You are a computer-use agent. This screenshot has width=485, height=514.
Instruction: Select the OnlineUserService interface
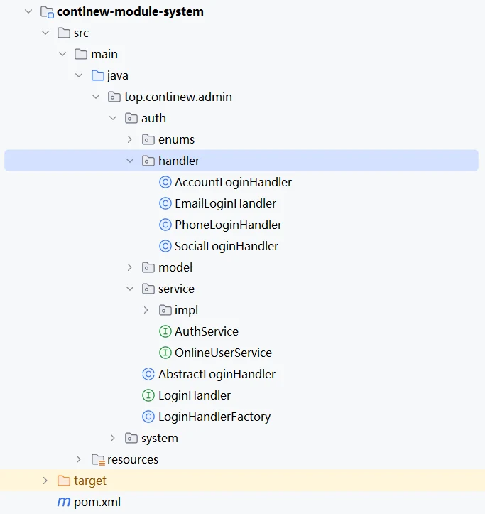pyautogui.click(x=223, y=353)
